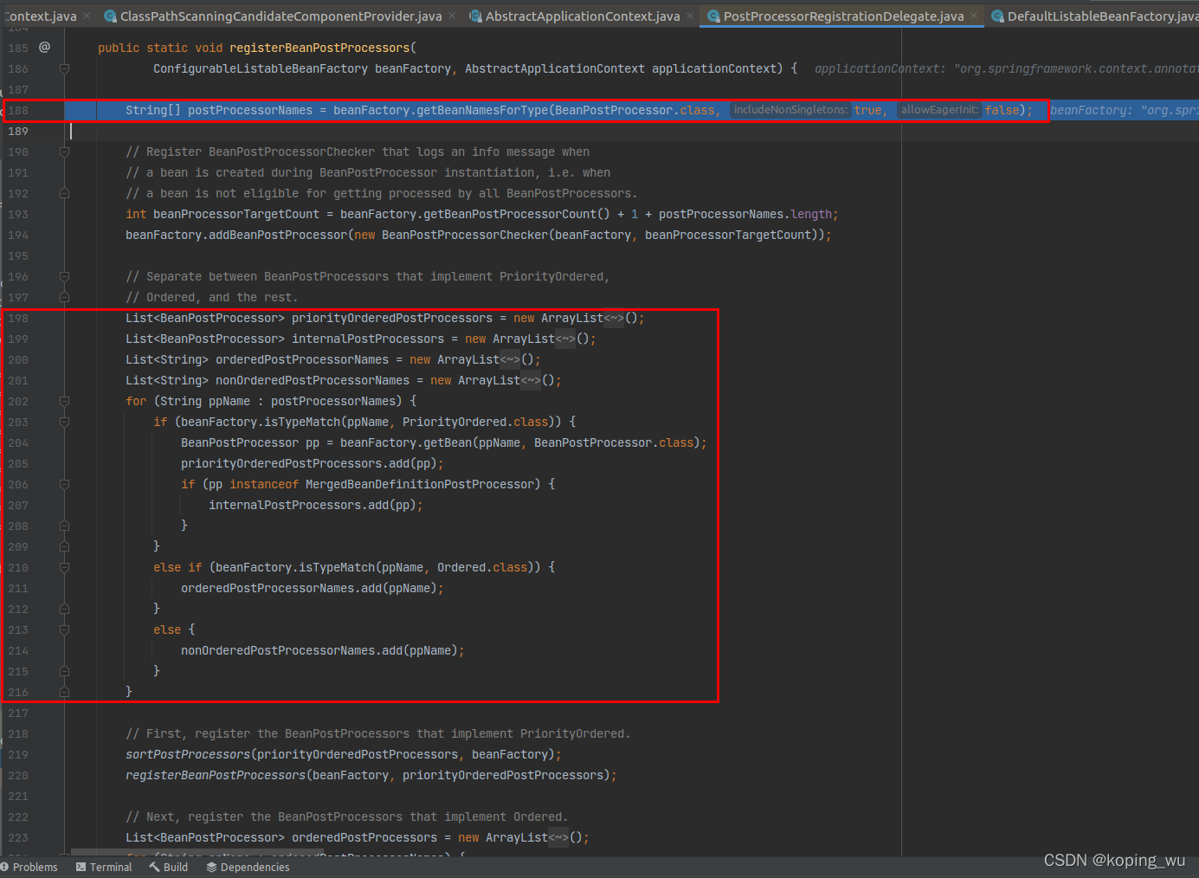Image resolution: width=1199 pixels, height=878 pixels.
Task: Collapse the comment fold marker on line 196
Action: coord(64,276)
